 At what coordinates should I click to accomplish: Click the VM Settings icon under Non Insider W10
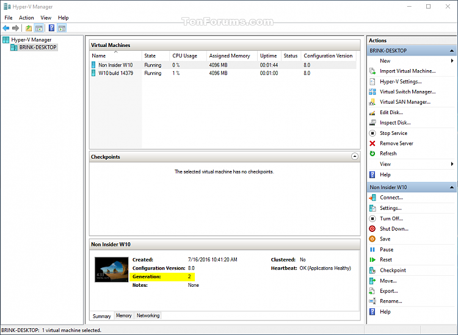pos(373,208)
